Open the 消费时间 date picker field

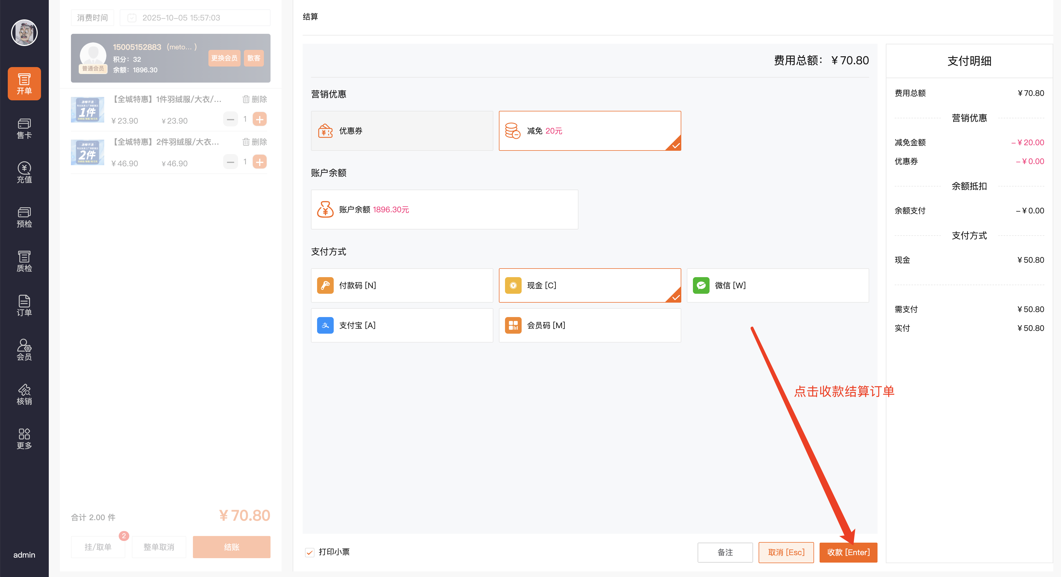(195, 18)
